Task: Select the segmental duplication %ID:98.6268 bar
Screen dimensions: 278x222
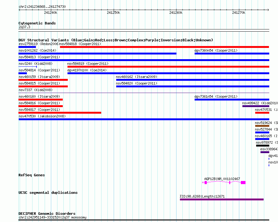Action: point(222,199)
